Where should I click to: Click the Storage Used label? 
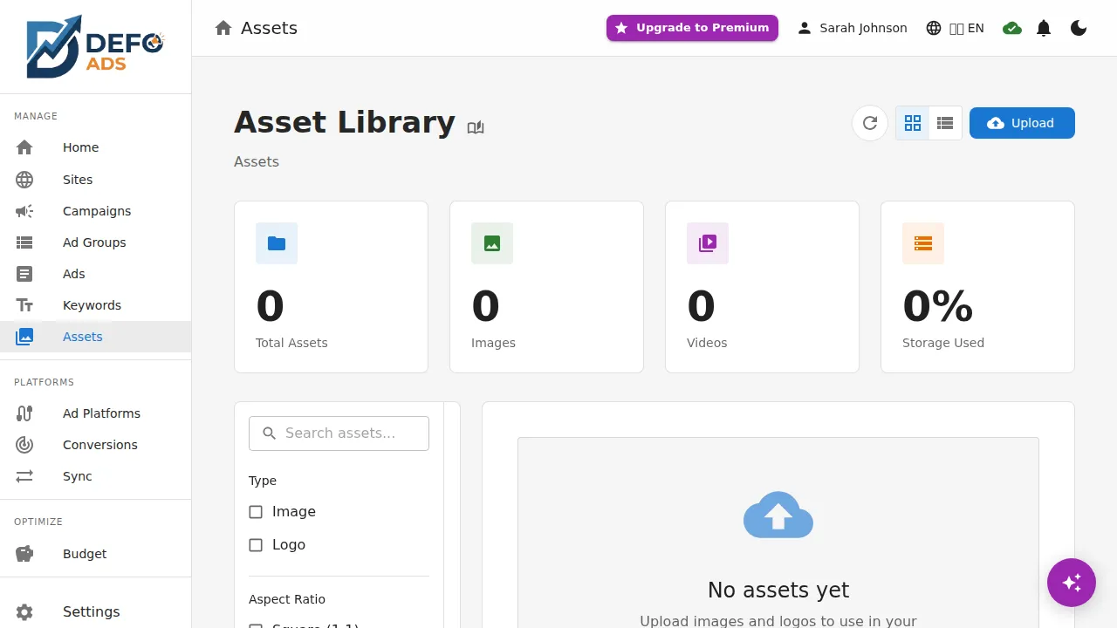click(x=943, y=343)
